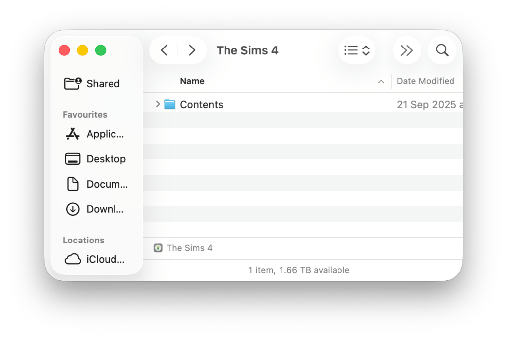
Task: Go forward with the right chevron button
Action: point(192,50)
